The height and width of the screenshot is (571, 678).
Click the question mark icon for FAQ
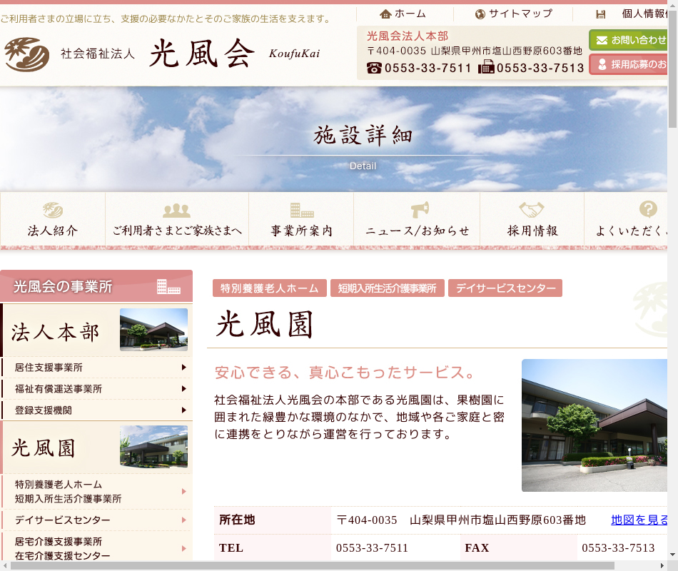pyautogui.click(x=647, y=209)
